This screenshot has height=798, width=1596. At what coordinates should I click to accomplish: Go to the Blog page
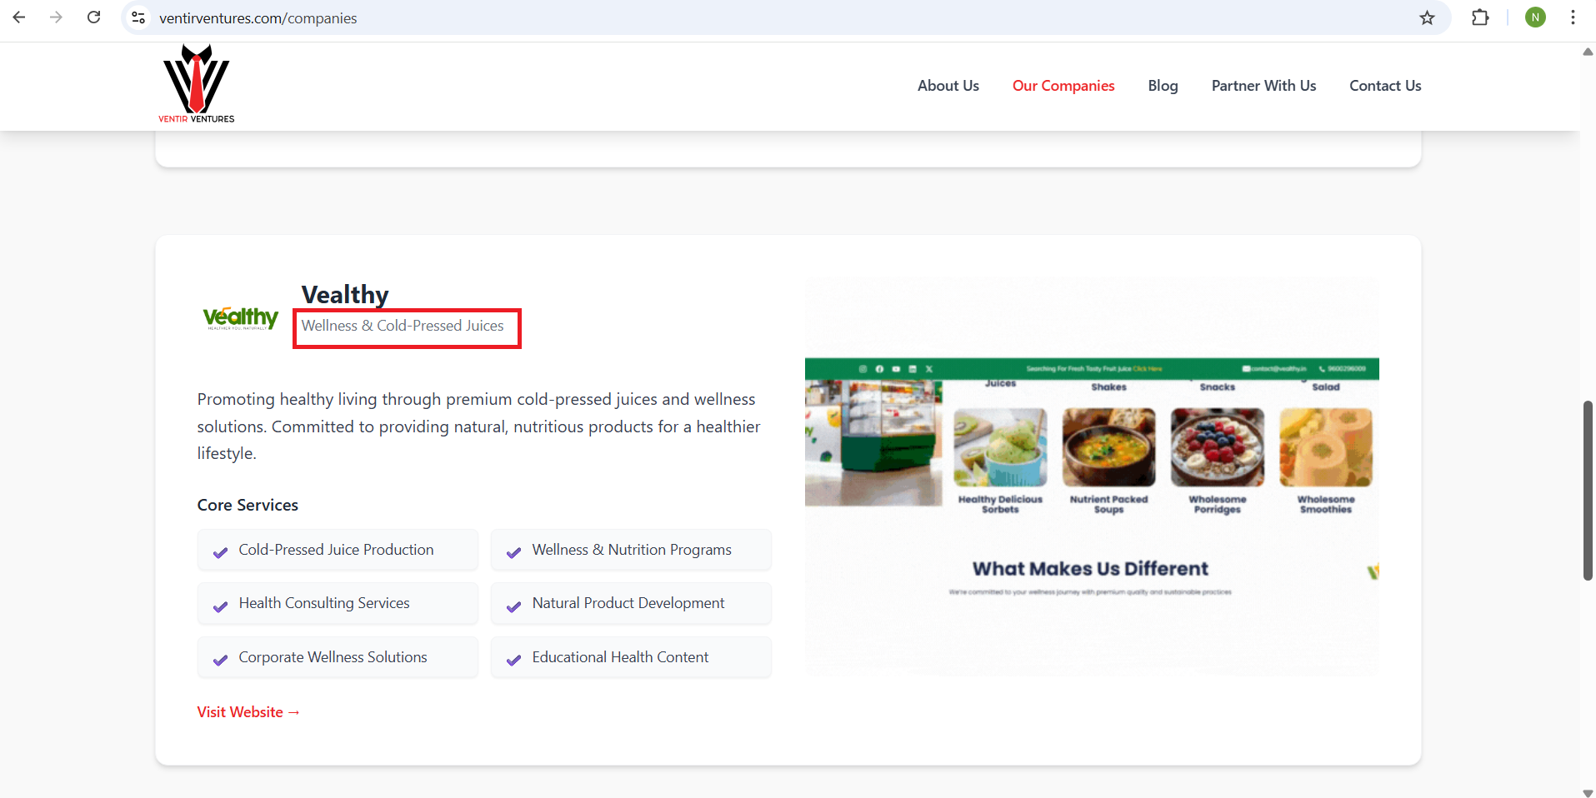click(1163, 86)
